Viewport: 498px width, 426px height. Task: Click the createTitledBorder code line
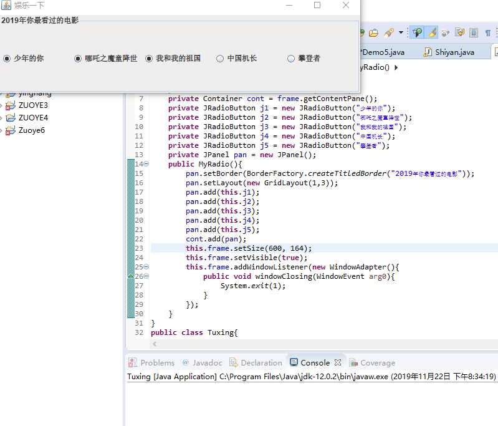point(330,173)
